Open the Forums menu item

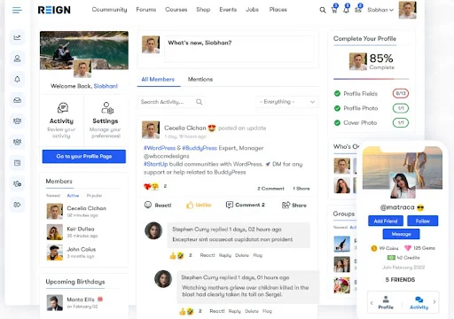[x=146, y=10]
